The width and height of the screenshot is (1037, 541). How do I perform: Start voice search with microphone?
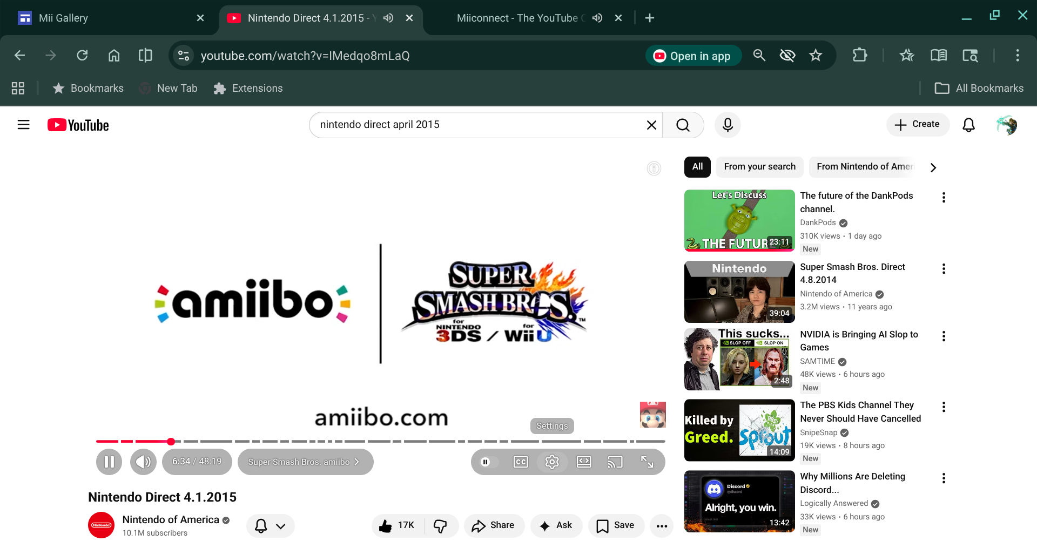[728, 125]
